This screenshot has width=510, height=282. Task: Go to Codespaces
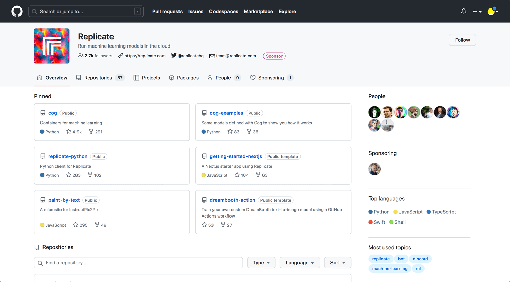(x=223, y=11)
